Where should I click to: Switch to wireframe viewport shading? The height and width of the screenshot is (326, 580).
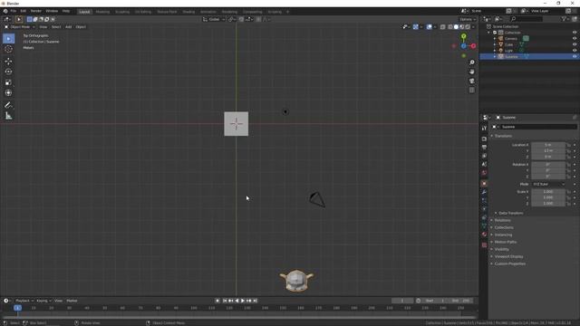click(x=450, y=27)
